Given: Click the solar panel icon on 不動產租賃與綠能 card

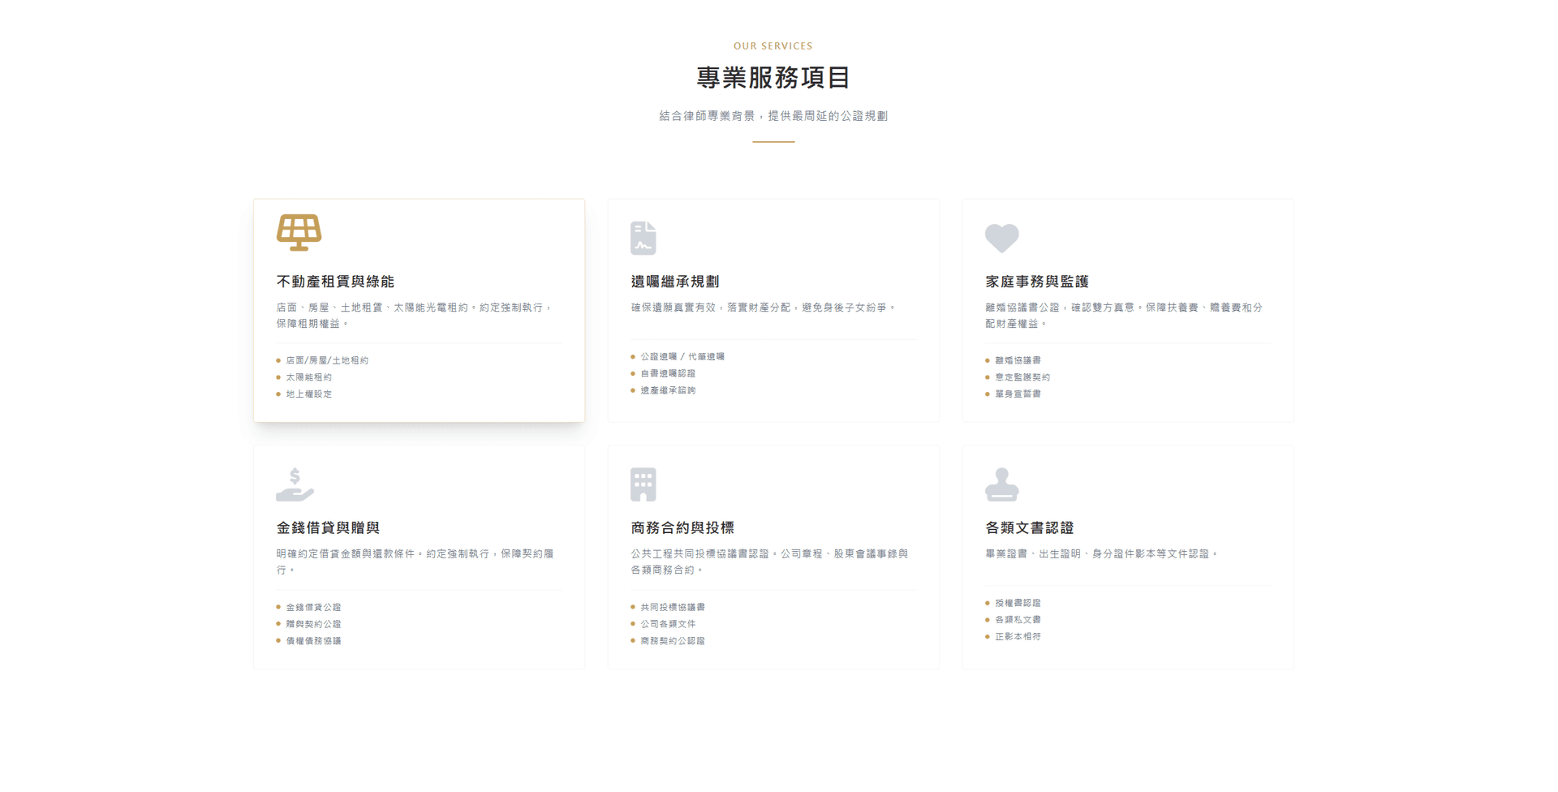Looking at the screenshot, I should click(x=299, y=233).
